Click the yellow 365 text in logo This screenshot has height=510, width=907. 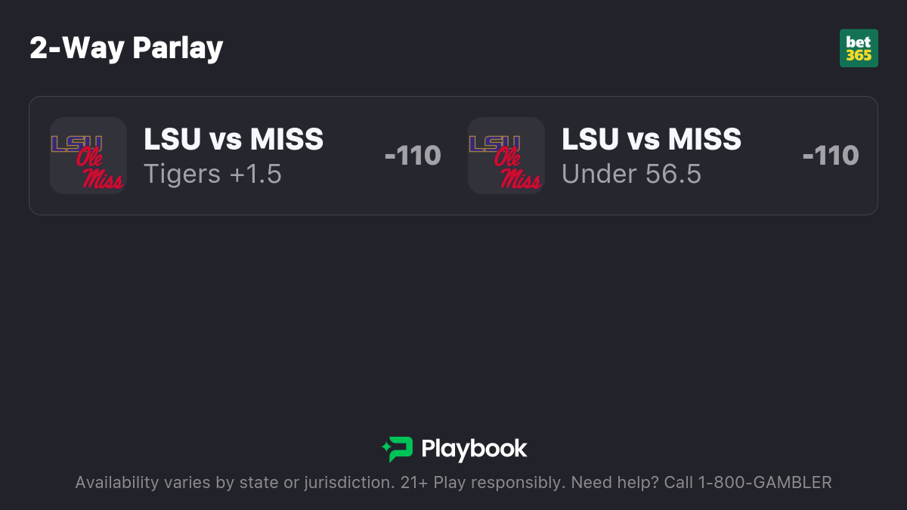(859, 55)
